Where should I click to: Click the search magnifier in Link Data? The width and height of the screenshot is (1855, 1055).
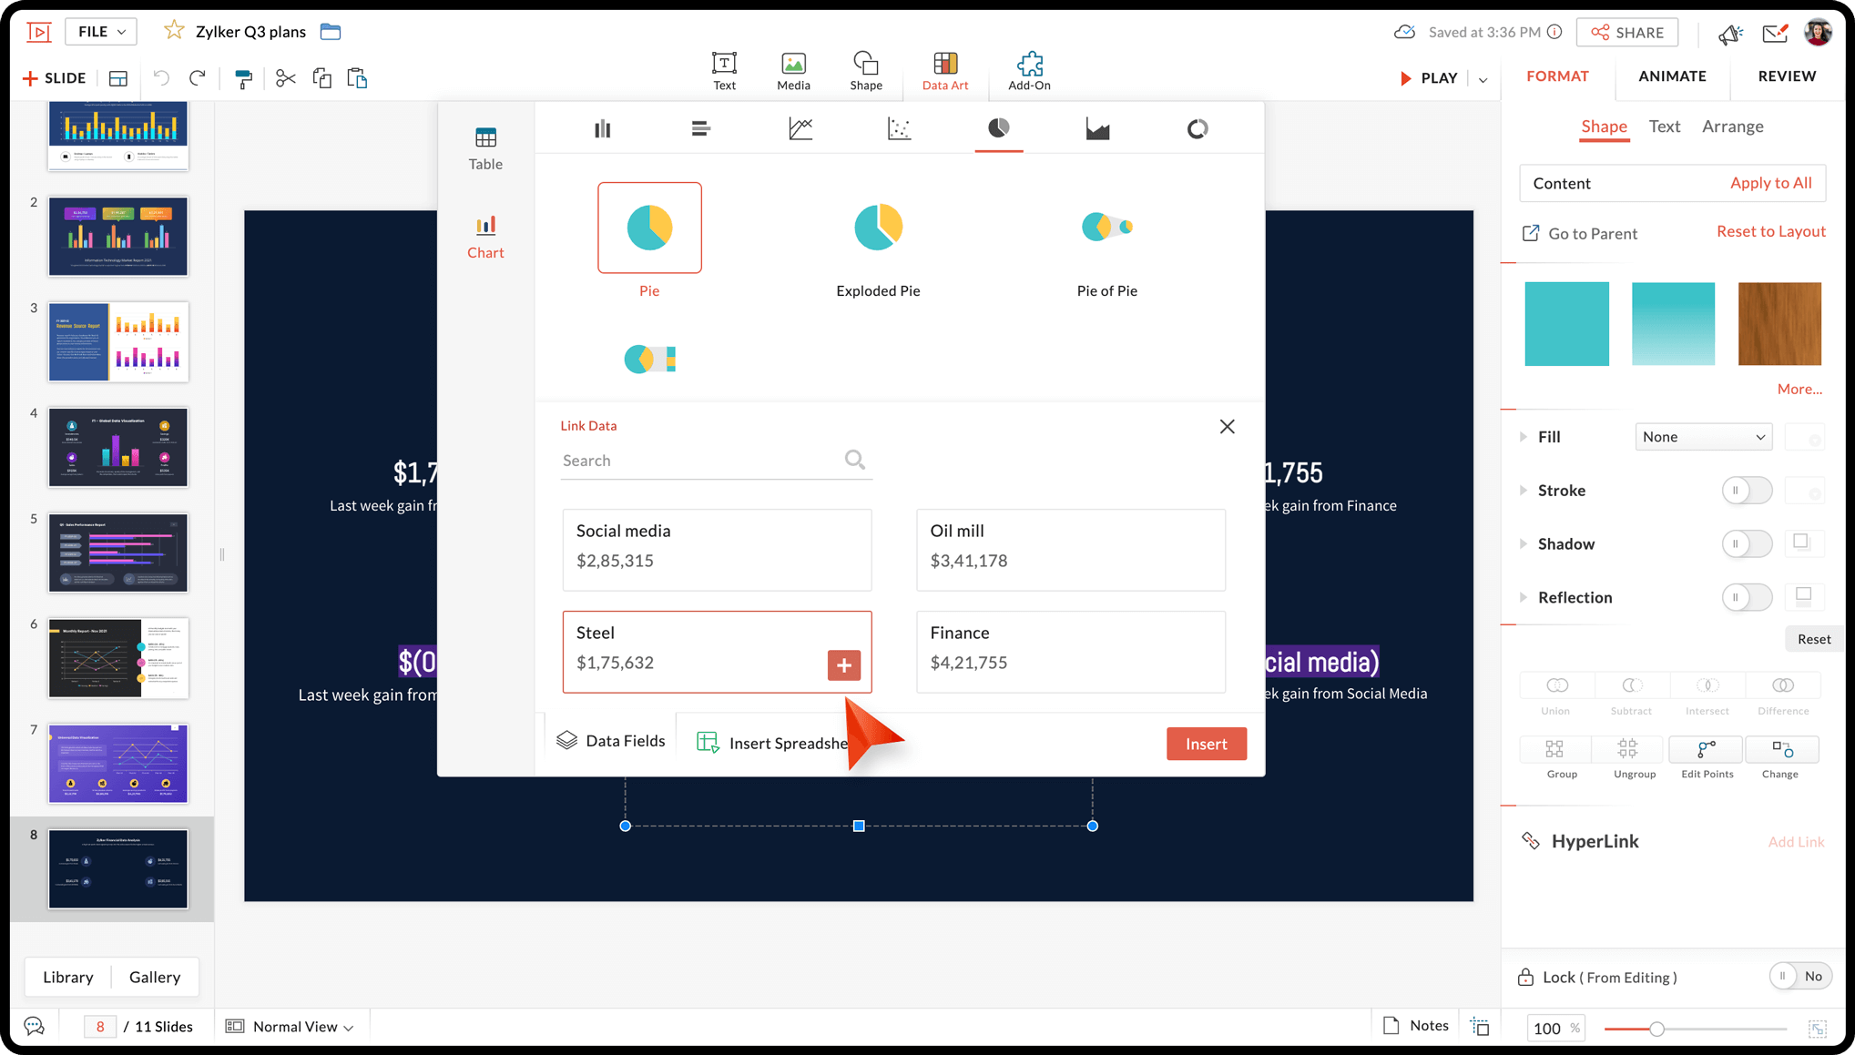(854, 460)
